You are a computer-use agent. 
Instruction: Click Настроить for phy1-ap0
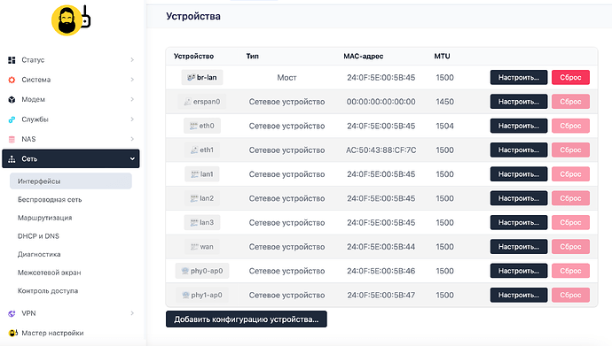pyautogui.click(x=519, y=295)
